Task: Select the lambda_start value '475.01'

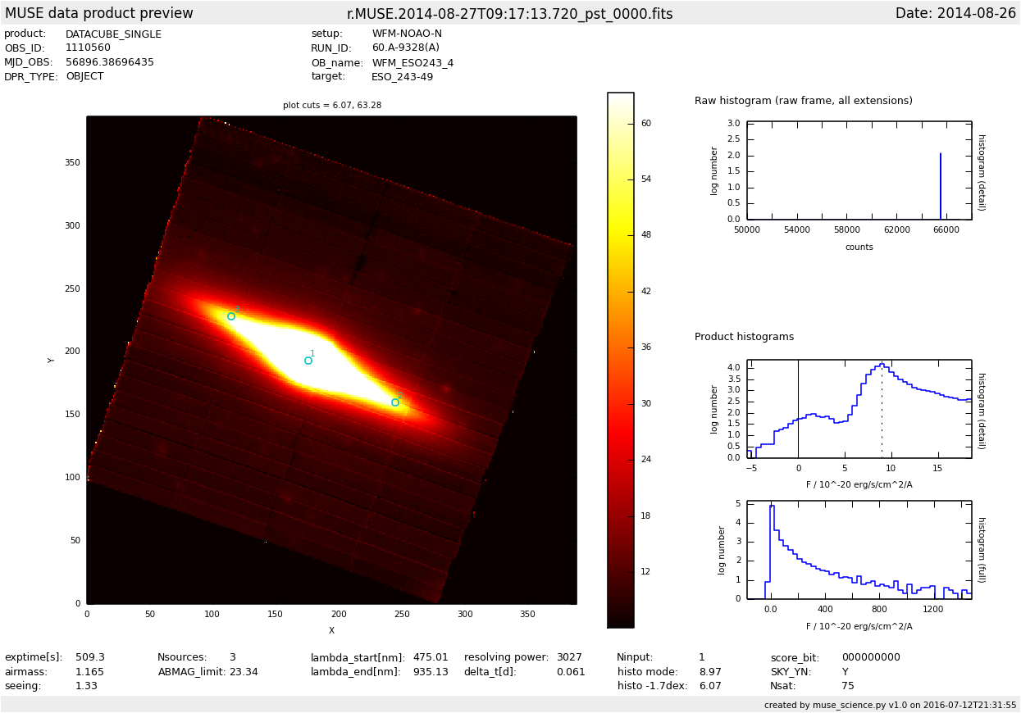Action: coord(431,658)
